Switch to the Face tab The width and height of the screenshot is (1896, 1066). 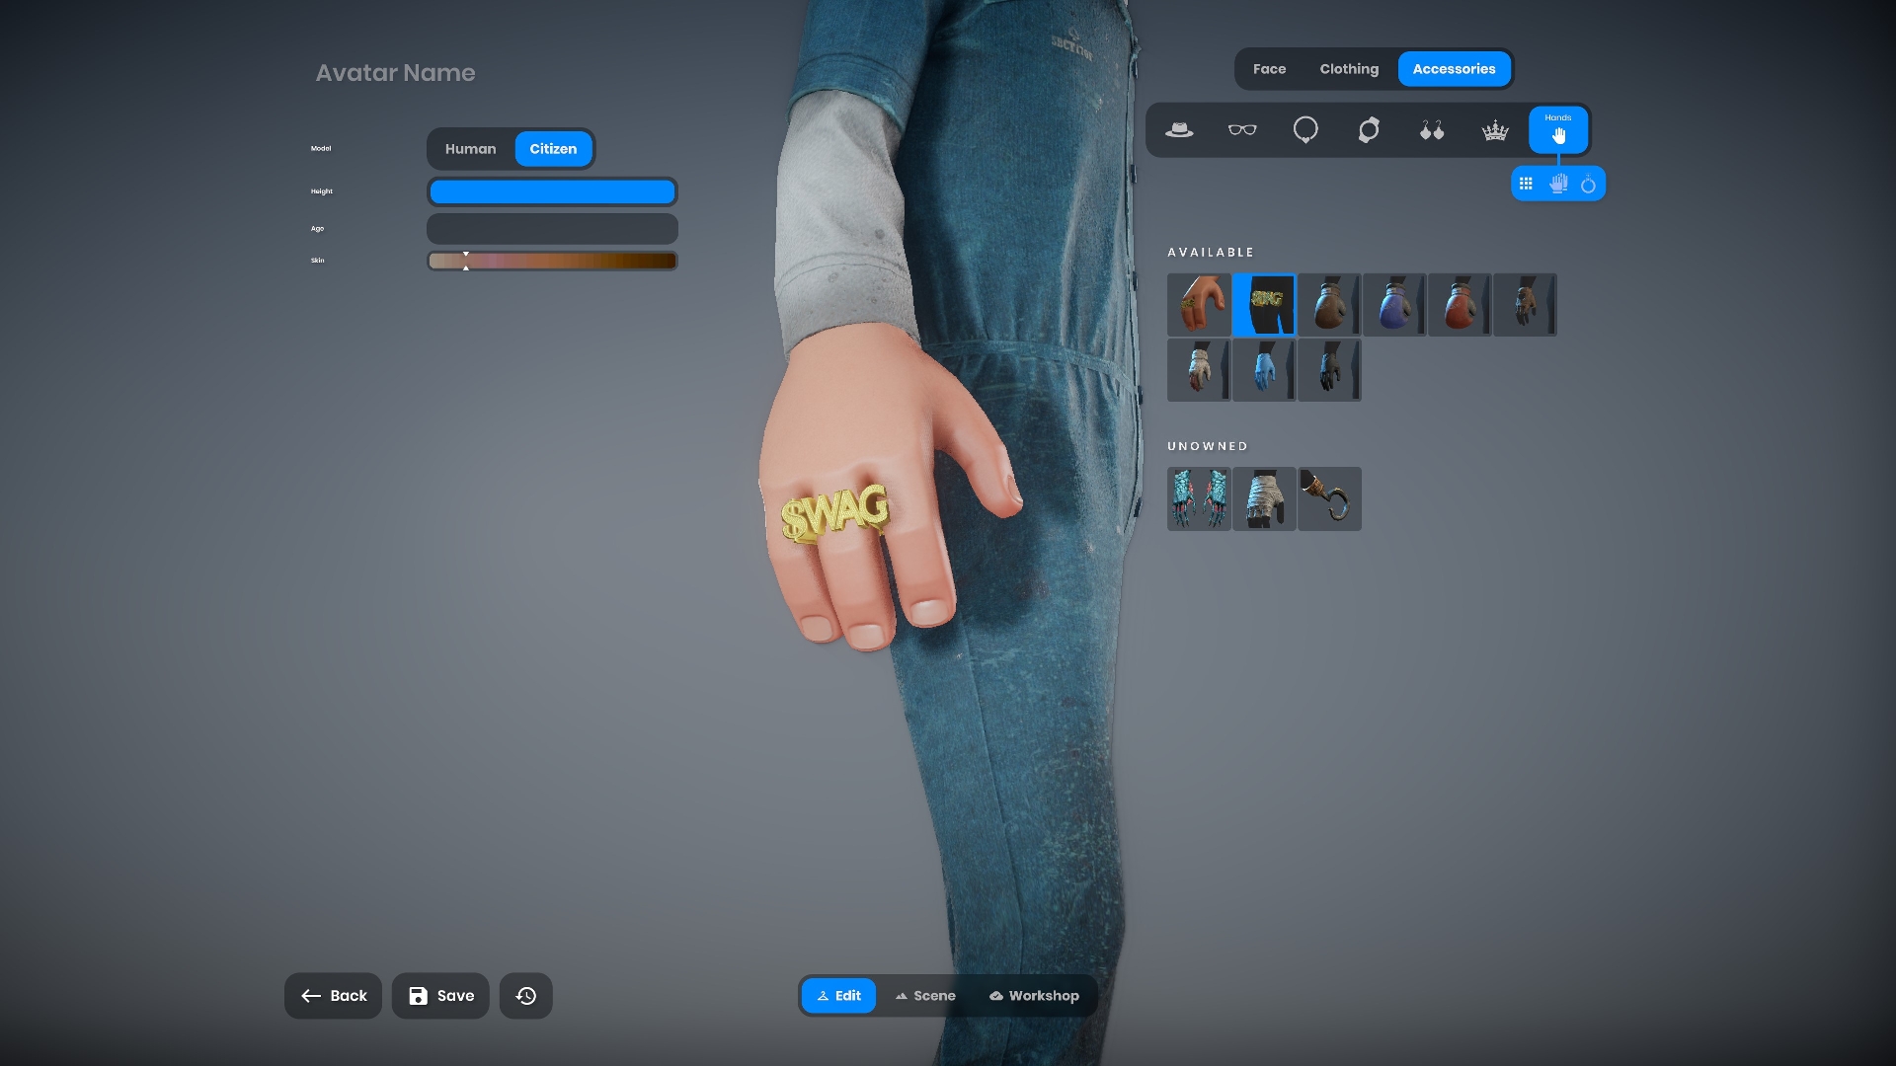(x=1269, y=69)
